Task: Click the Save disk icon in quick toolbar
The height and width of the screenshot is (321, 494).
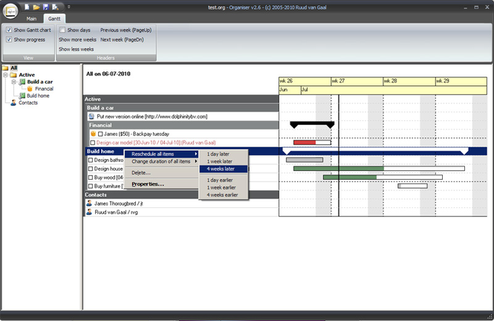Action: [x=46, y=6]
